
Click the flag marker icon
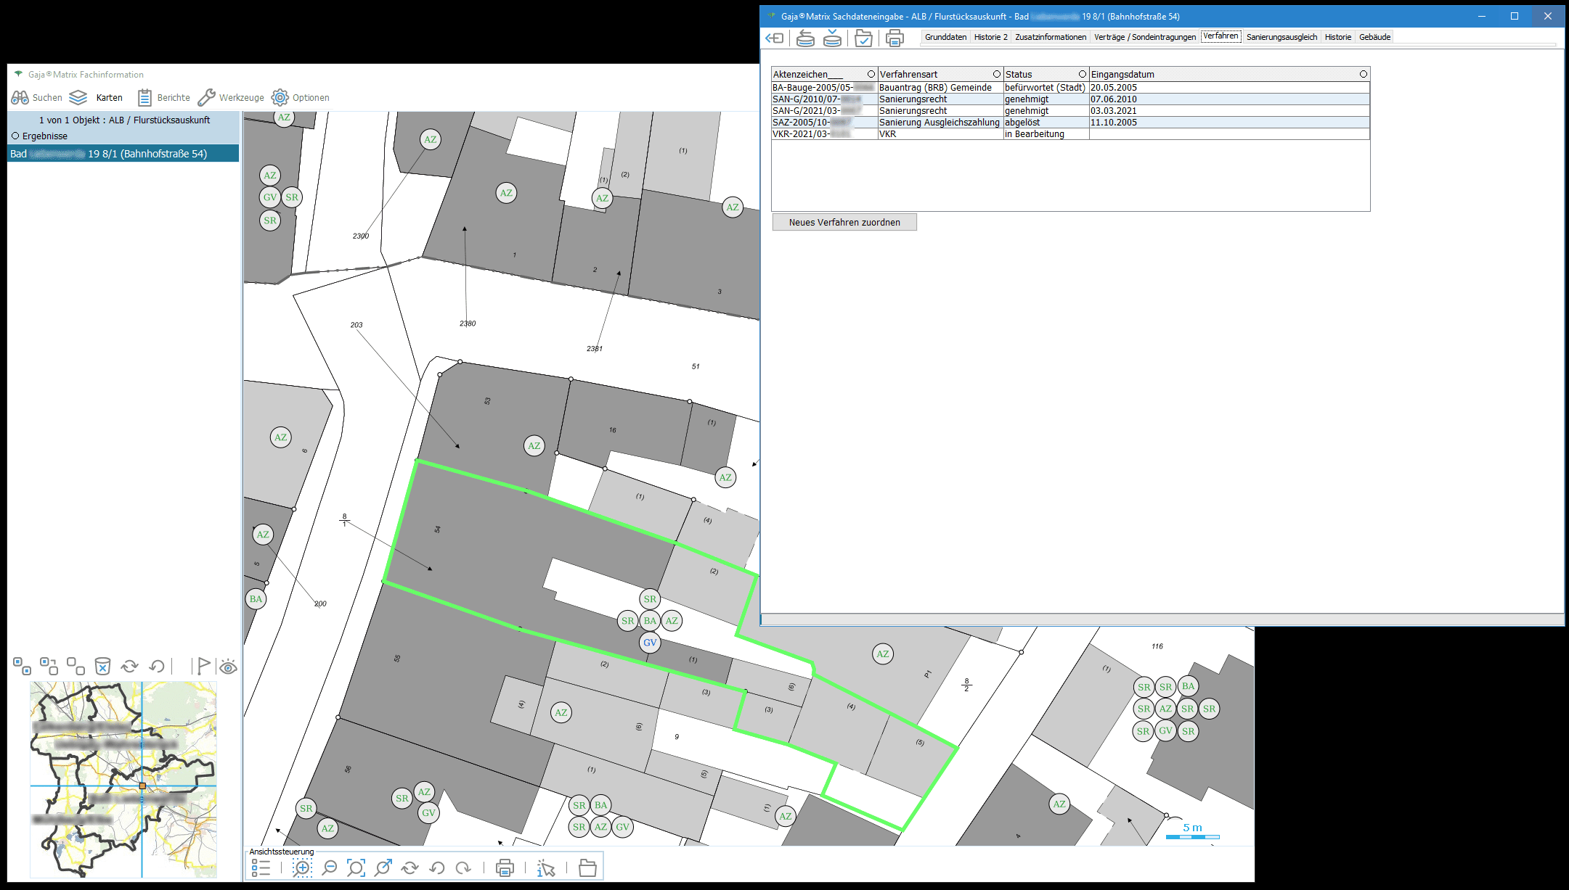[x=203, y=666]
